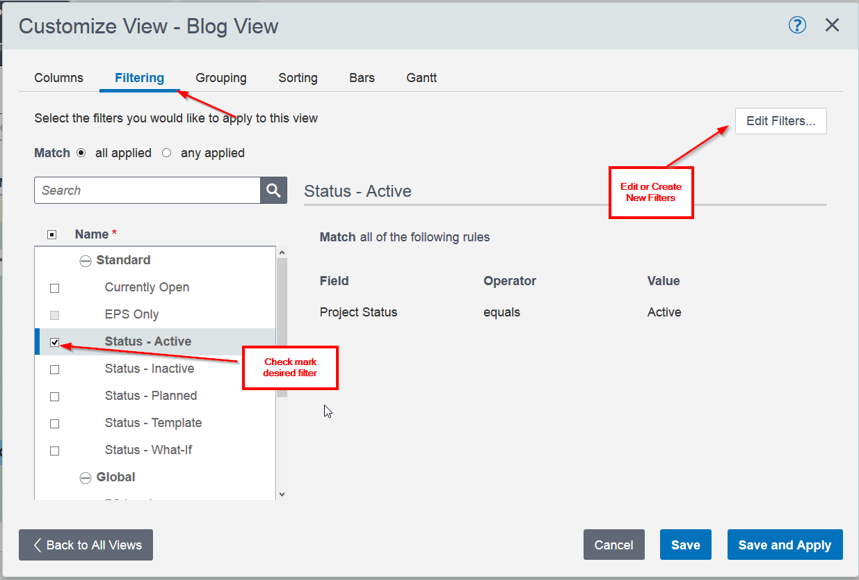Viewport: 859px width, 580px height.
Task: Return via Back to All Views button
Action: [86, 545]
